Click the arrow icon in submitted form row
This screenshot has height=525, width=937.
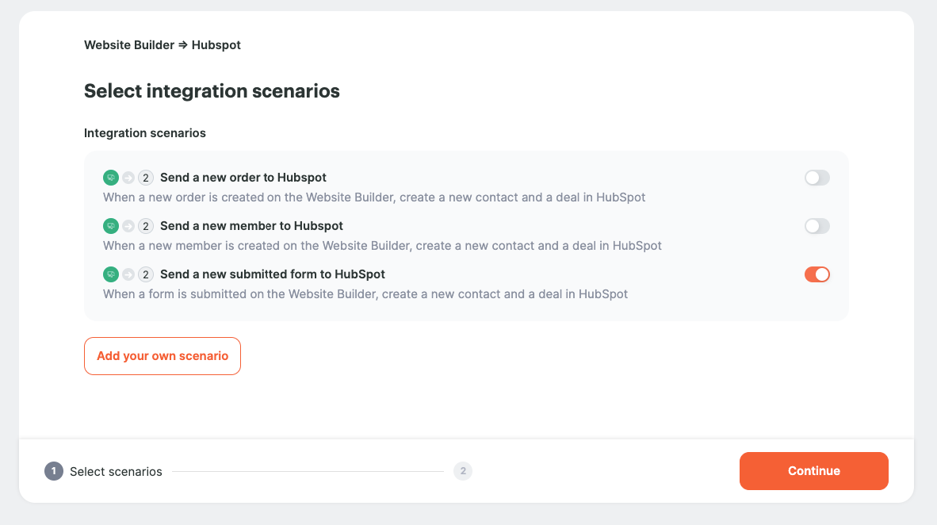[128, 274]
